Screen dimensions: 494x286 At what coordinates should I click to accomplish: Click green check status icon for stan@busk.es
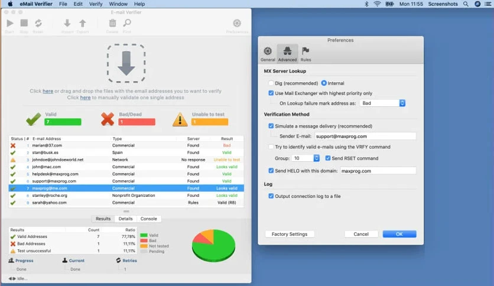pyautogui.click(x=13, y=152)
